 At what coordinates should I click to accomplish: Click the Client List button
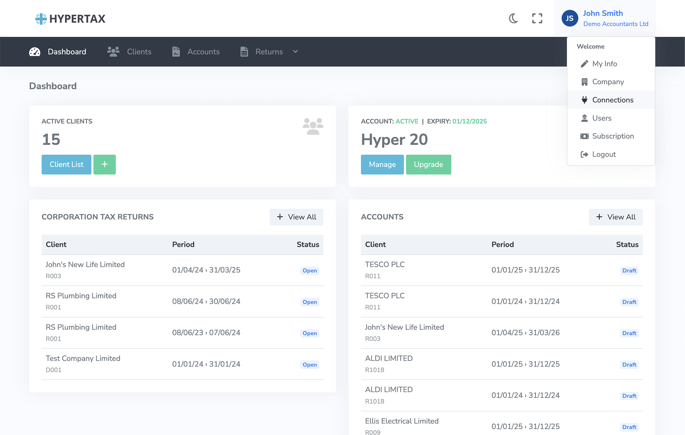66,165
